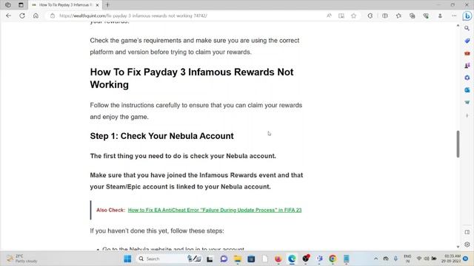The image size is (474, 266).
Task: Enter Immersive Reader mode
Action: point(341,16)
